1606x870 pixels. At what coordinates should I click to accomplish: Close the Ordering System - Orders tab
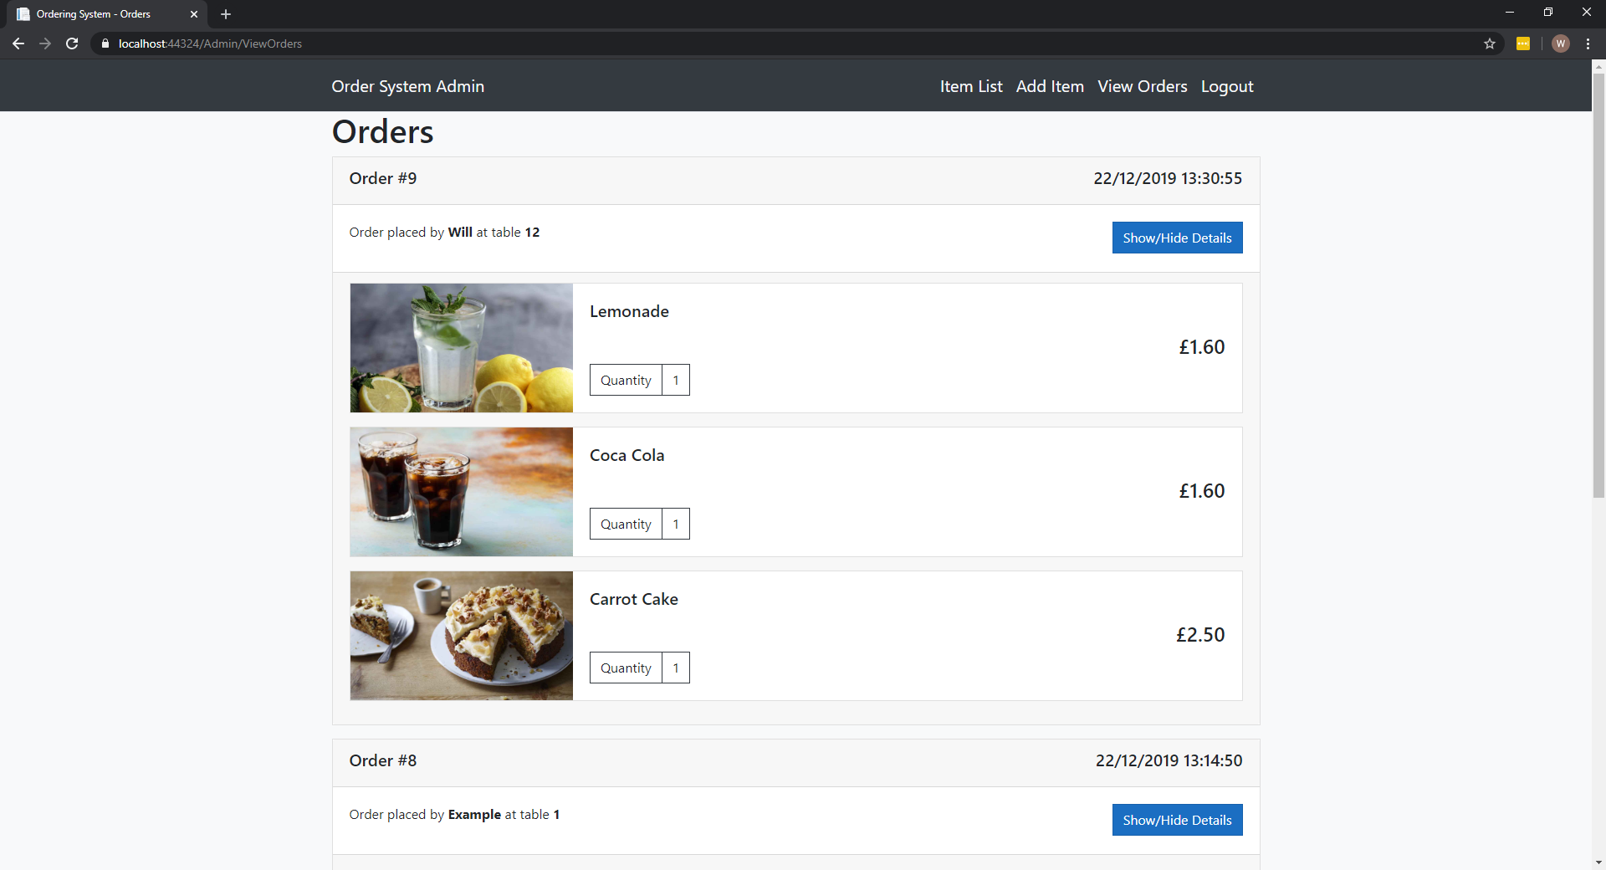click(194, 14)
